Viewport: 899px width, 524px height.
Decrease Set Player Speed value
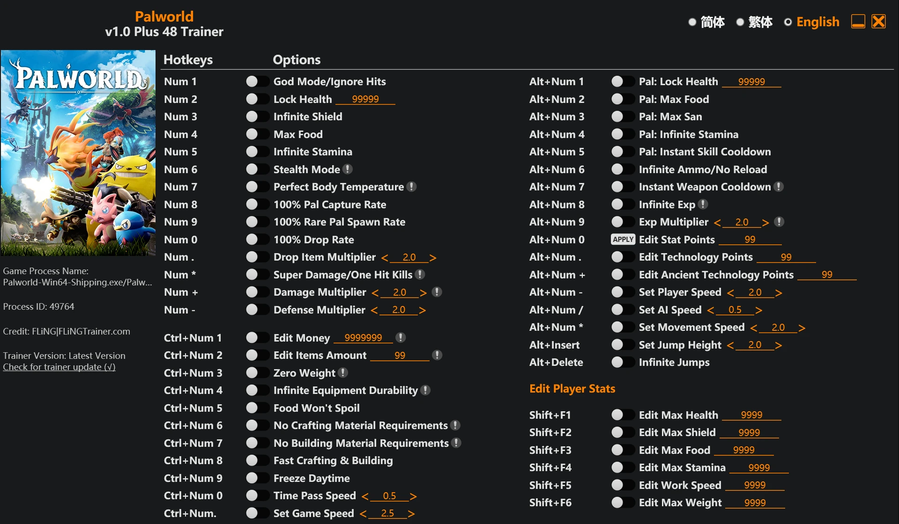[730, 293]
